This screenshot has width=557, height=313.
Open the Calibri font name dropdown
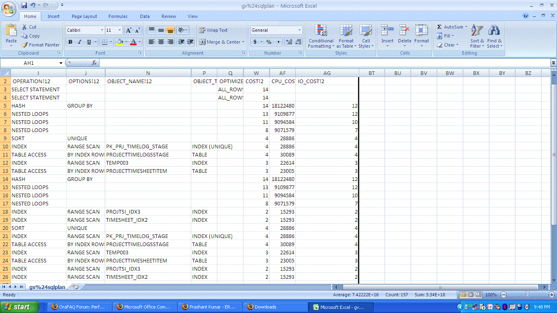102,30
